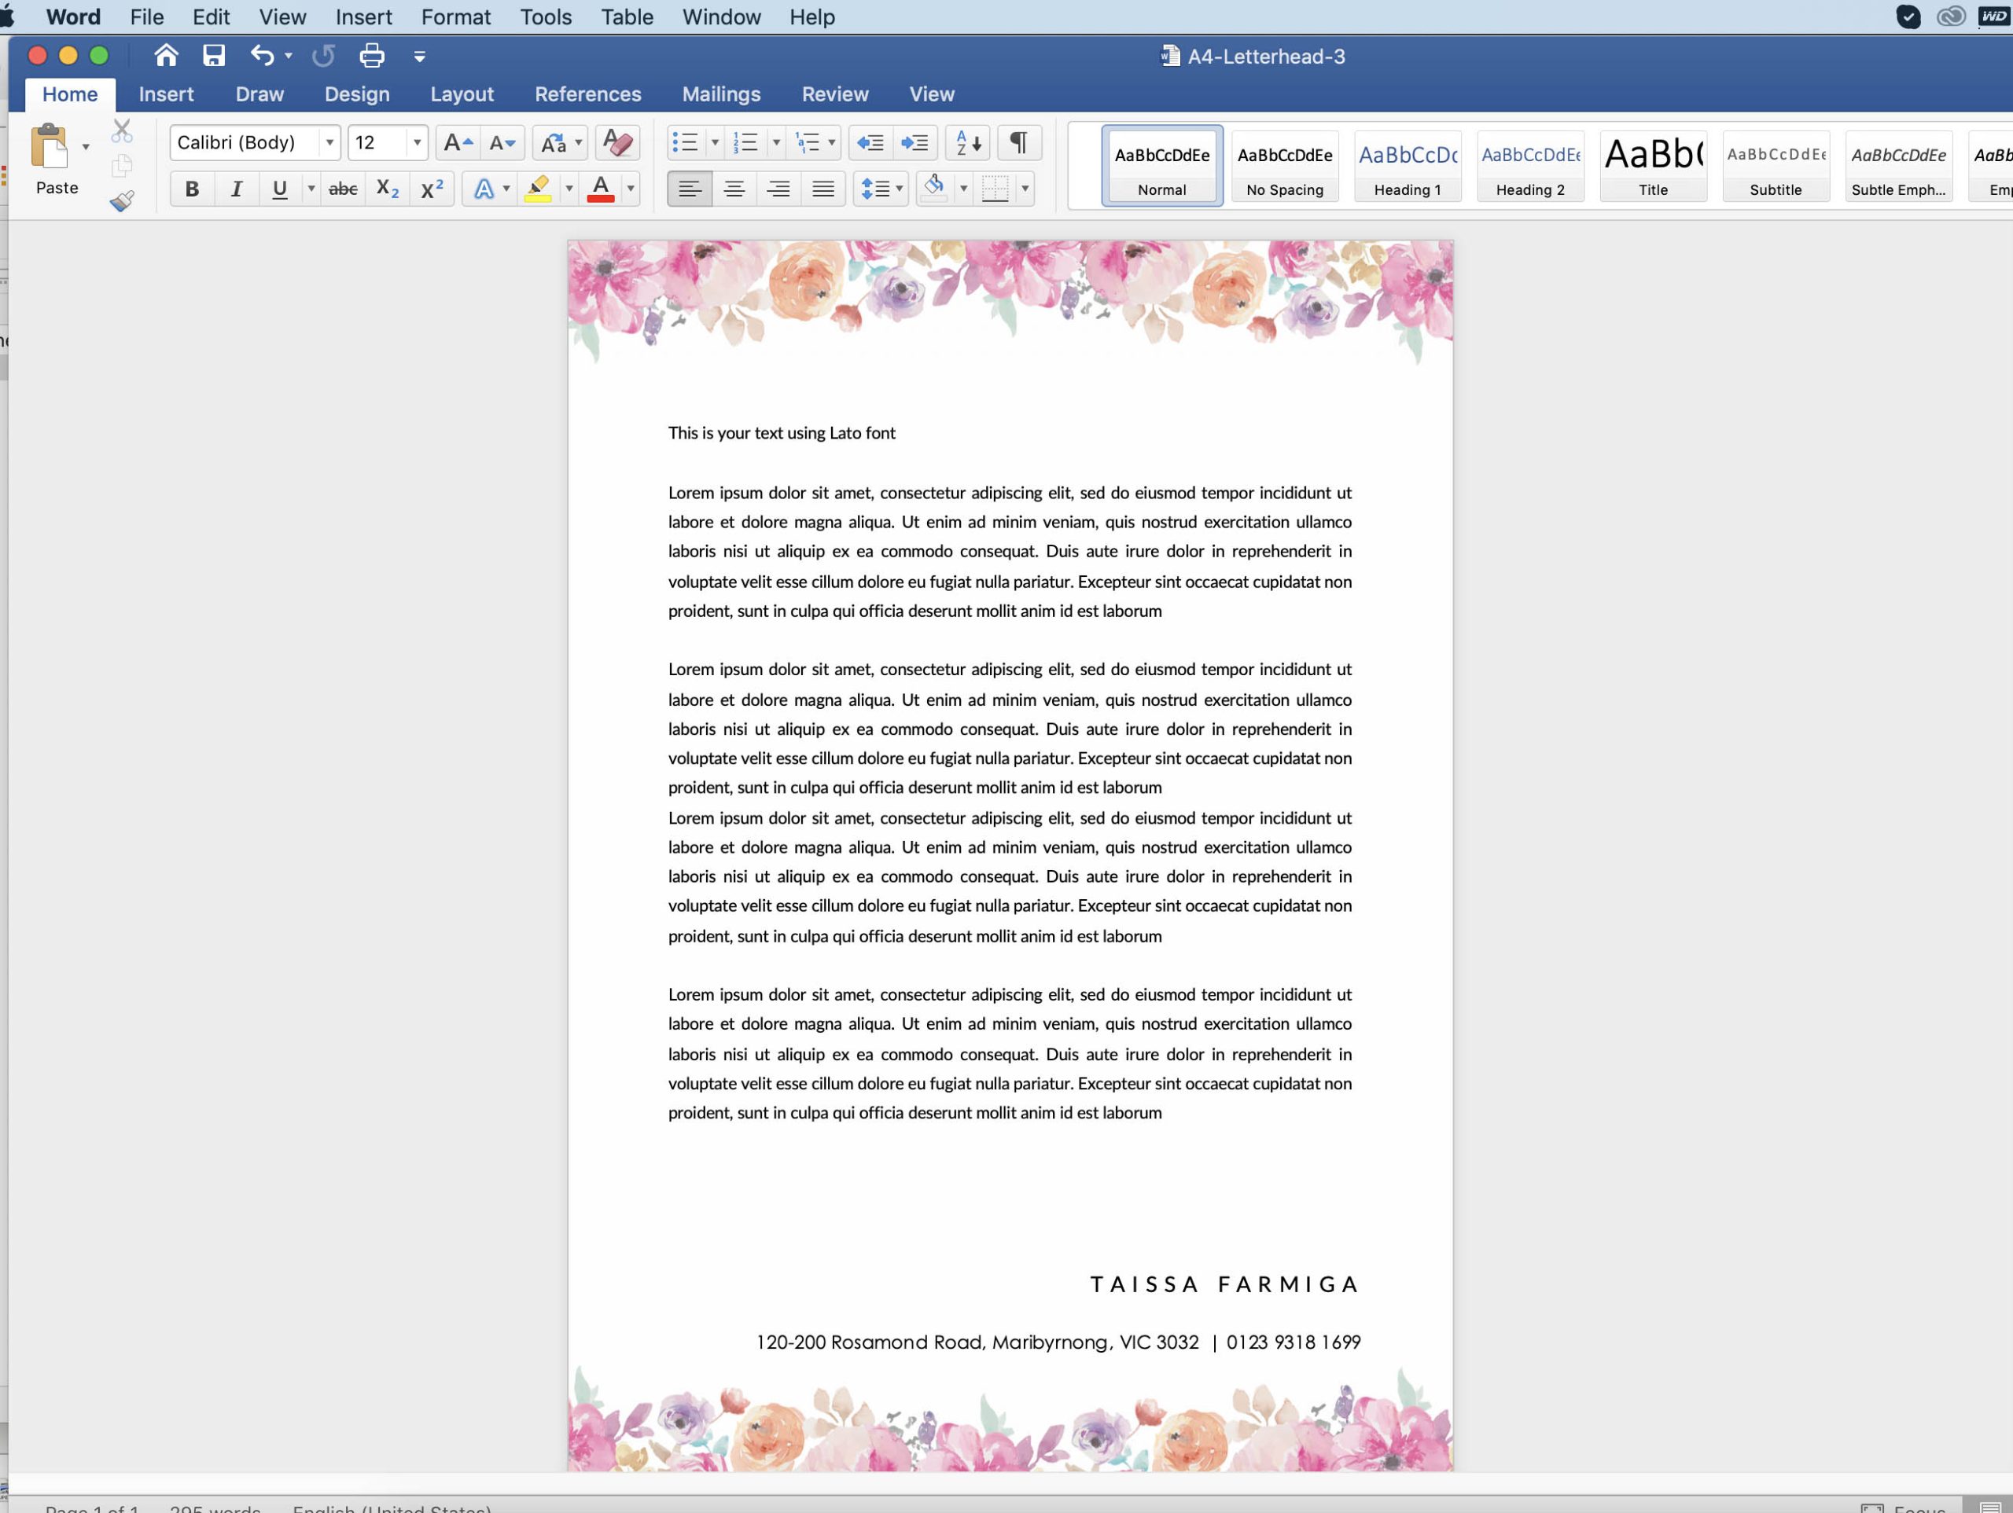The height and width of the screenshot is (1513, 2013).
Task: Increase paragraph indent
Action: [914, 143]
